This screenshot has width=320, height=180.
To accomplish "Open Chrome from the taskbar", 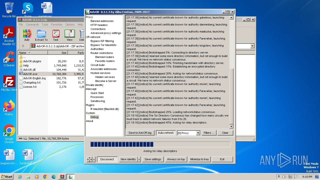I will click(x=45, y=177).
